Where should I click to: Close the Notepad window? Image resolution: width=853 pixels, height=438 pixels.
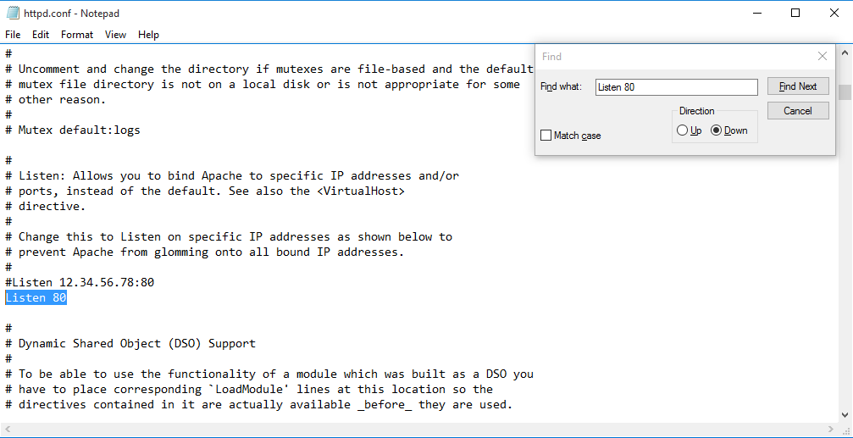[x=834, y=13]
